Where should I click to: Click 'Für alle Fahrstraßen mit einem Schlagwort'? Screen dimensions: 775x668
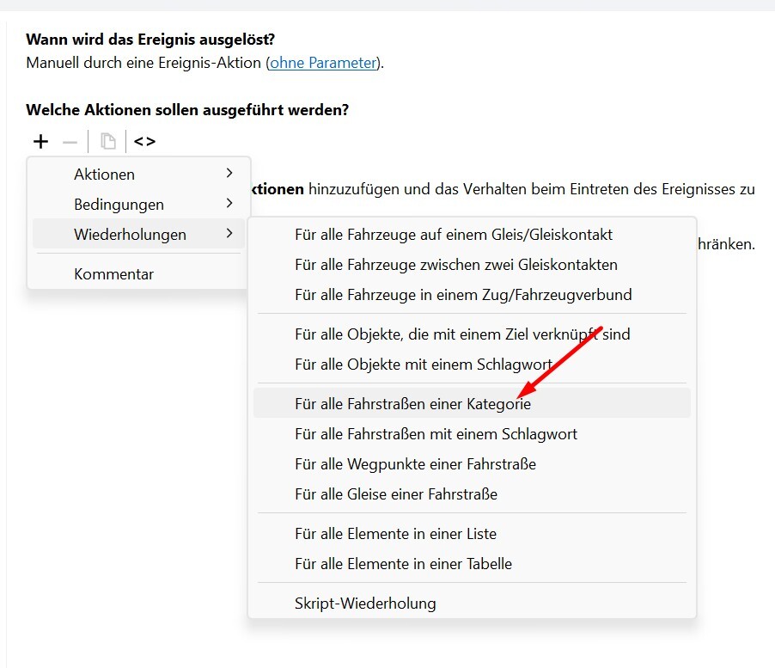[436, 434]
